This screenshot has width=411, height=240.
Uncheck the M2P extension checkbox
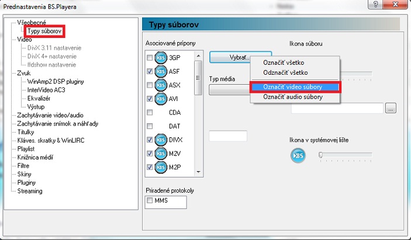click(x=150, y=167)
